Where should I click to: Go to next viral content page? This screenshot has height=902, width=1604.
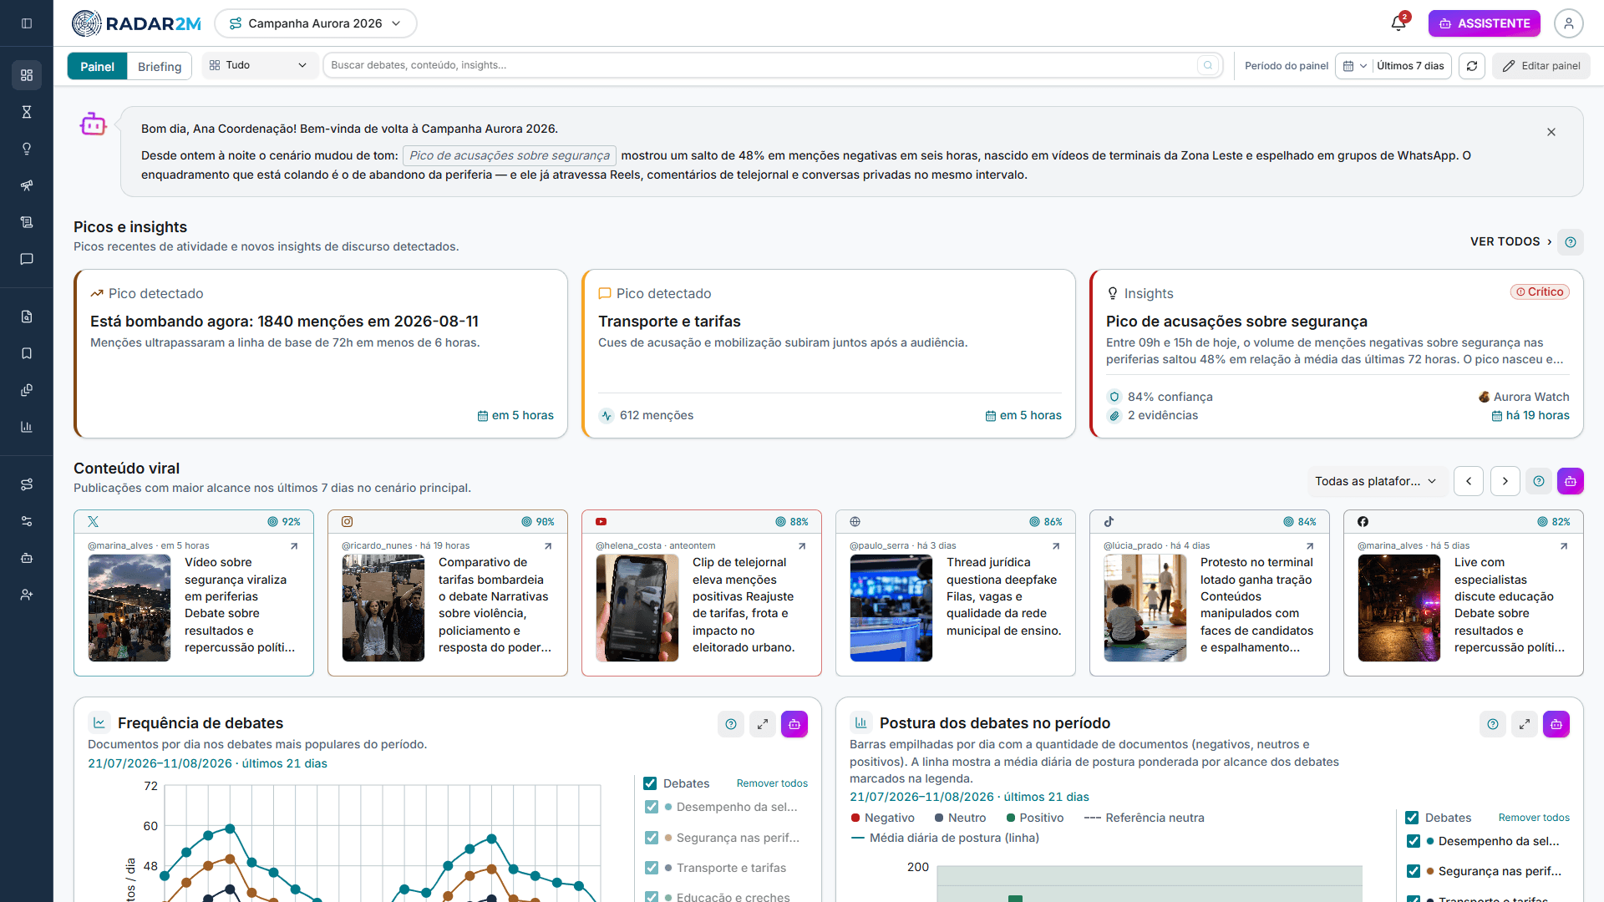pos(1505,481)
